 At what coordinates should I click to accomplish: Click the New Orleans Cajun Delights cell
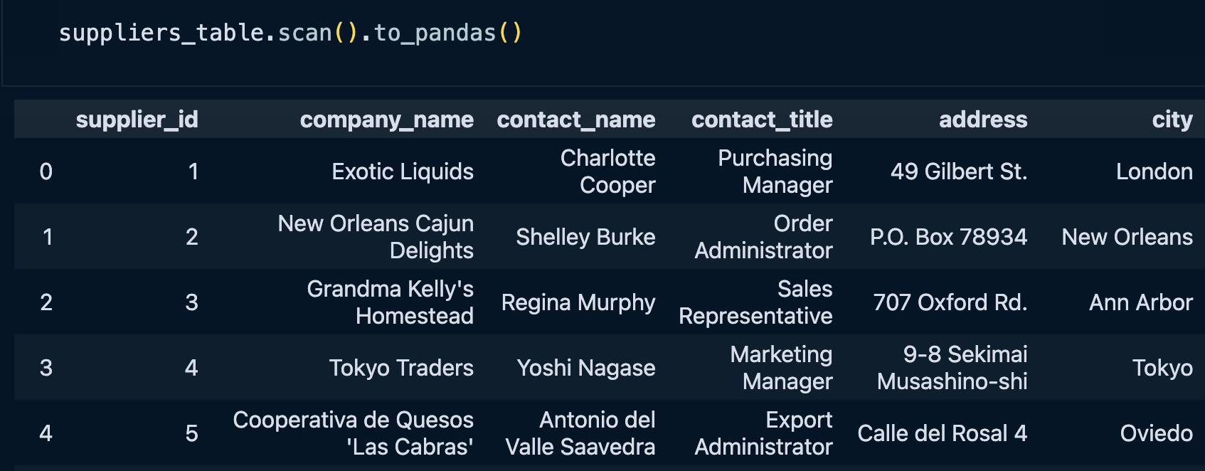[376, 237]
